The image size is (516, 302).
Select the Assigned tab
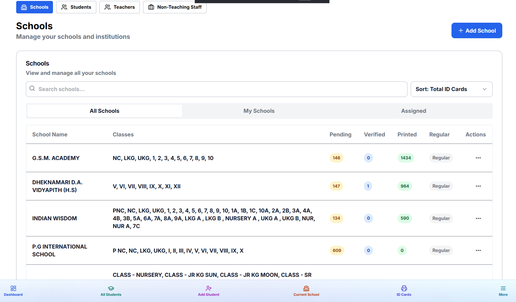tap(414, 111)
